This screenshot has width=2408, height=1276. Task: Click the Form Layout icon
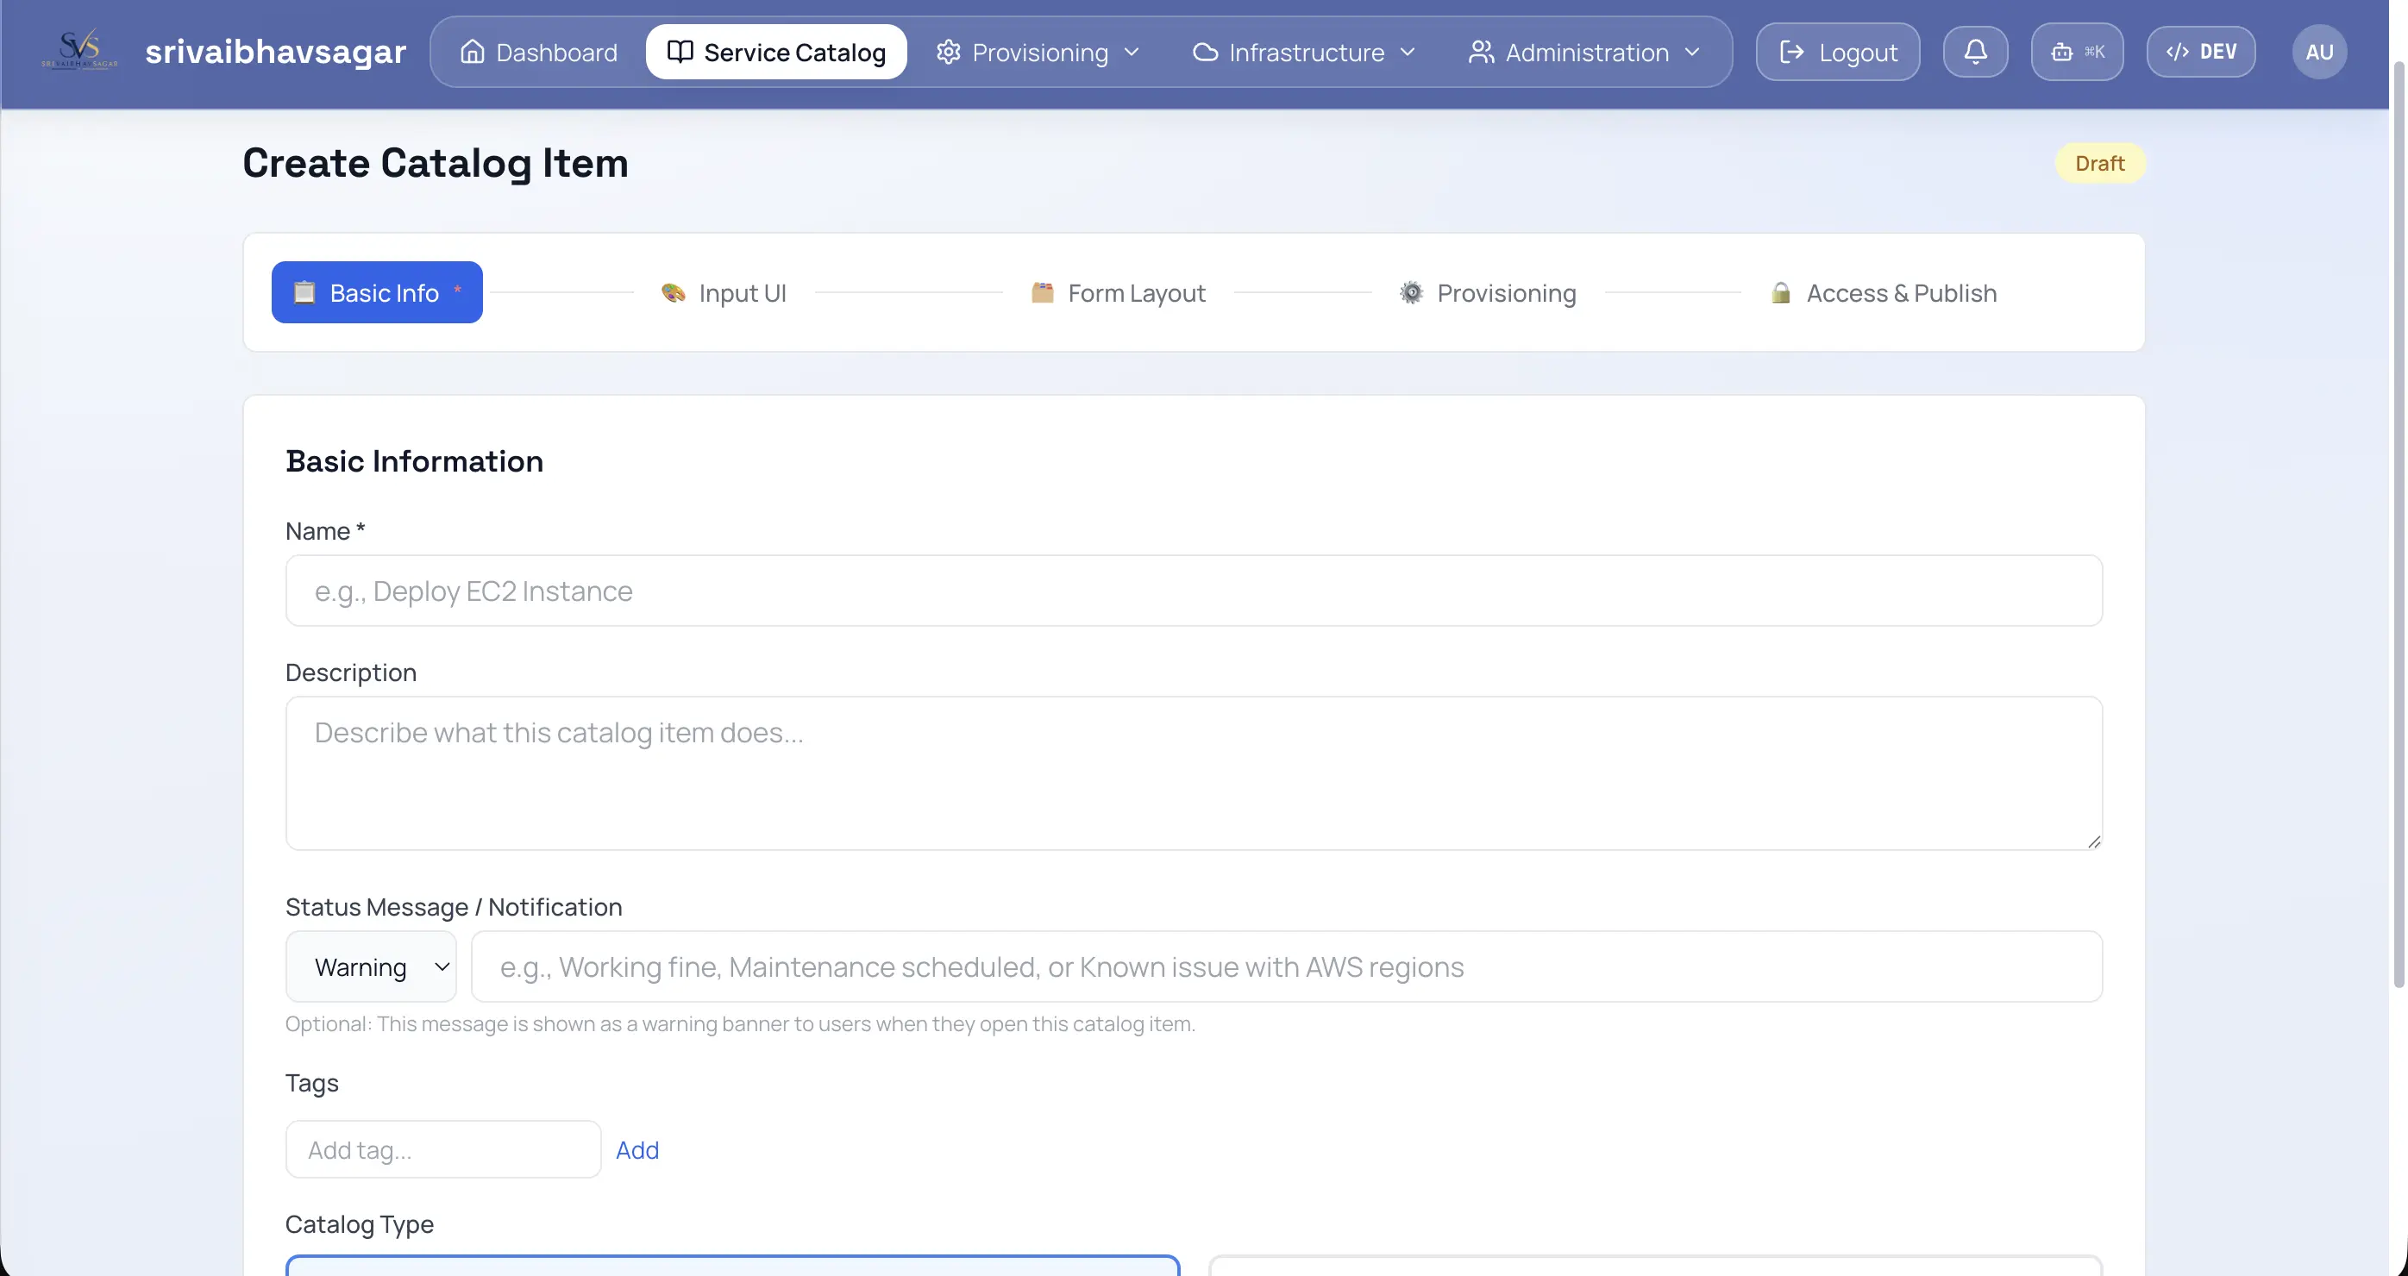click(x=1042, y=292)
